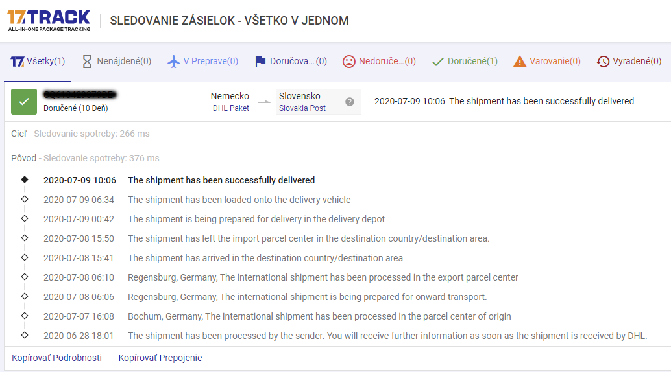Click the green delivered checkmark status icon
Viewport: 671px width, 372px height.
[24, 102]
